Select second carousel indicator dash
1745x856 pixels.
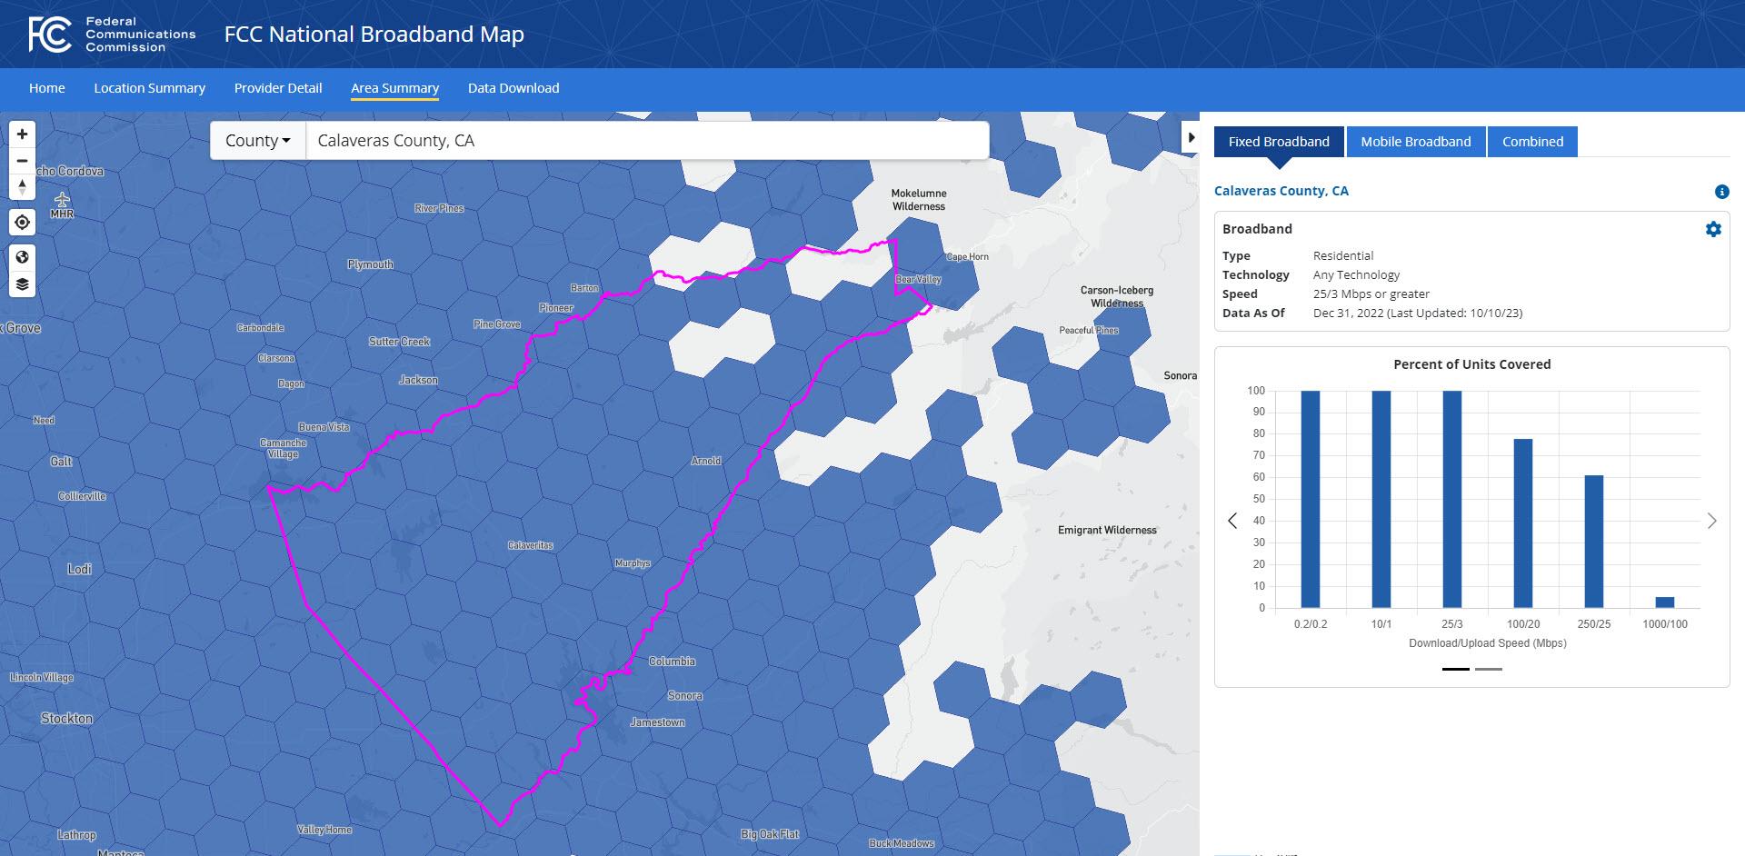click(1489, 669)
